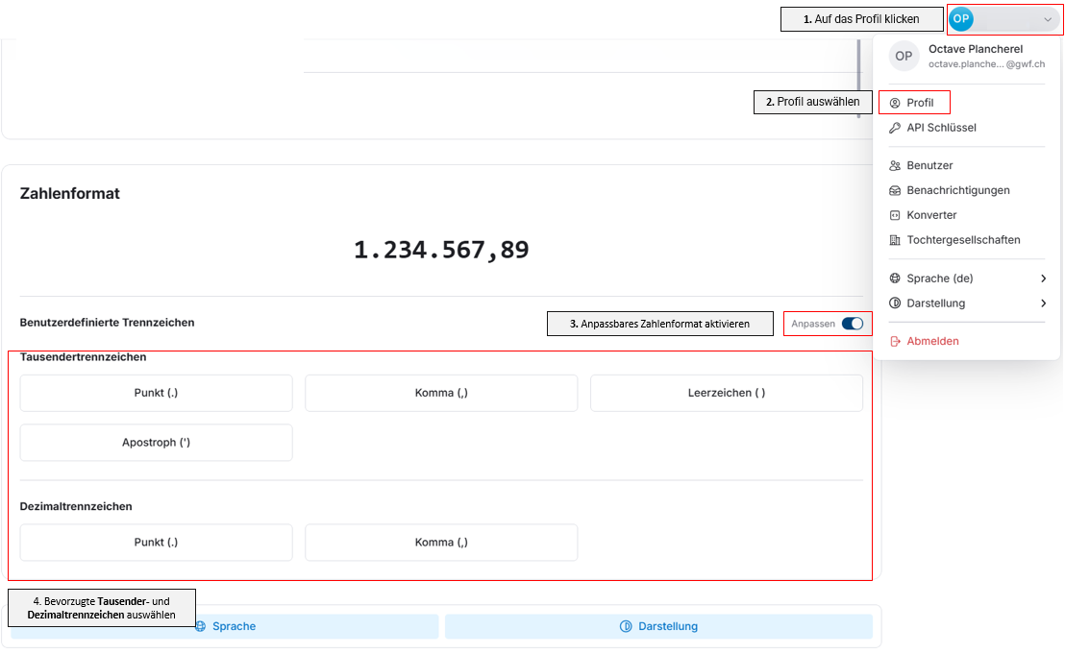Viewport: 1065px width, 654px height.
Task: Select Apostroph (') as Tausendertrennzeichen
Action: tap(157, 443)
